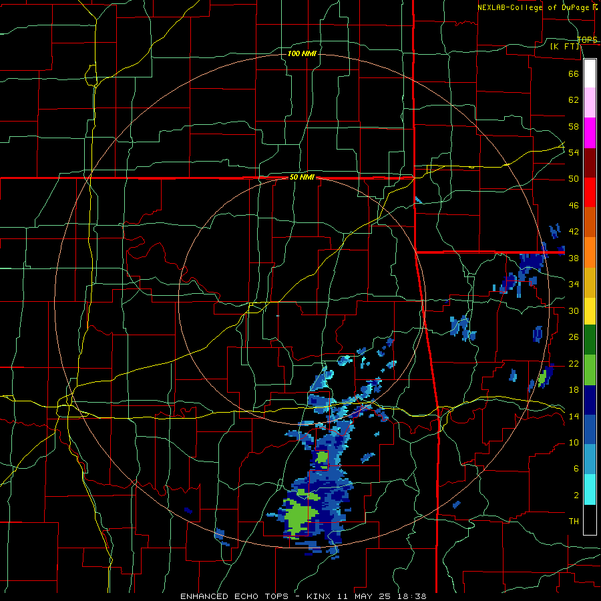Image resolution: width=601 pixels, height=601 pixels.
Task: Click the light green band near 22
Action: (x=590, y=370)
